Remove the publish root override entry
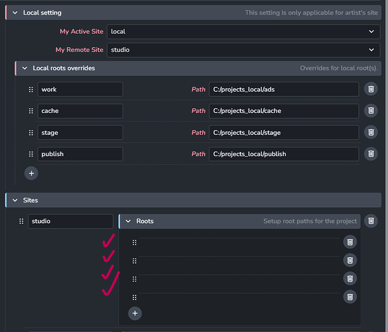388x332 pixels. pos(371,154)
